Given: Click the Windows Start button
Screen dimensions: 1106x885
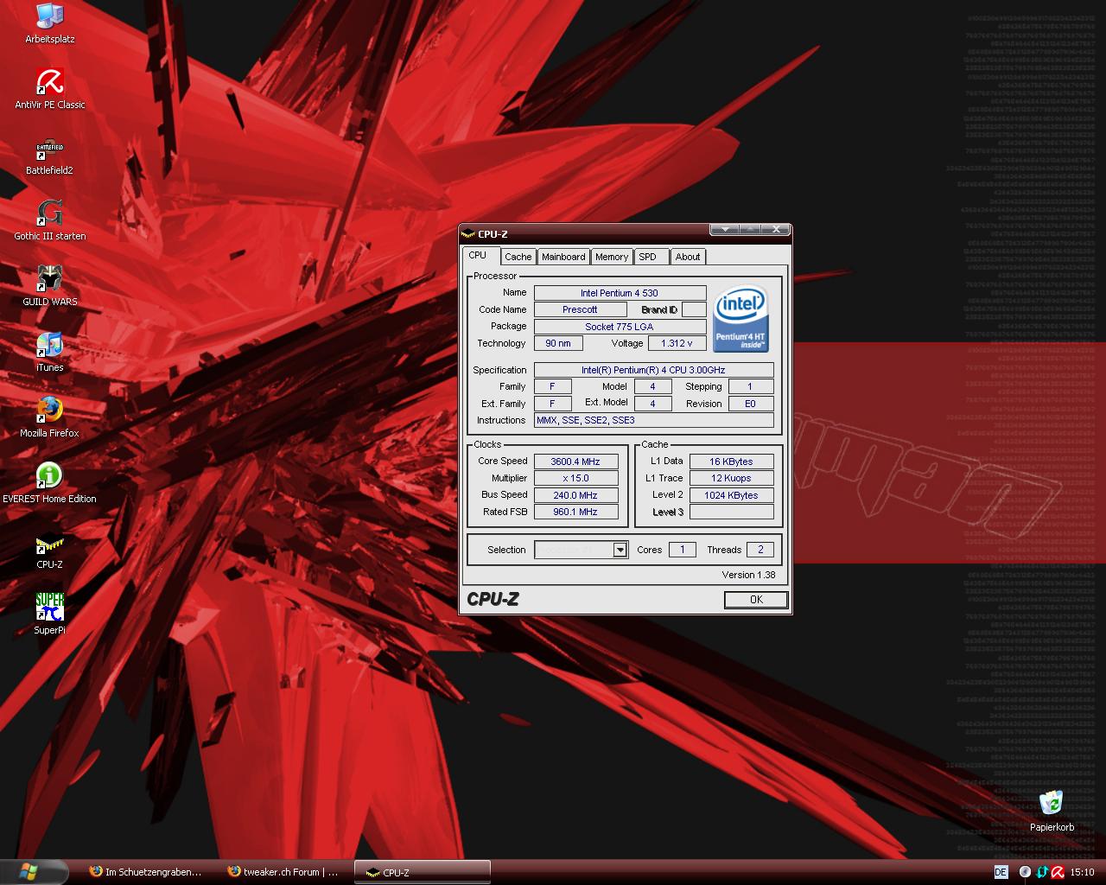Looking at the screenshot, I should [x=35, y=871].
